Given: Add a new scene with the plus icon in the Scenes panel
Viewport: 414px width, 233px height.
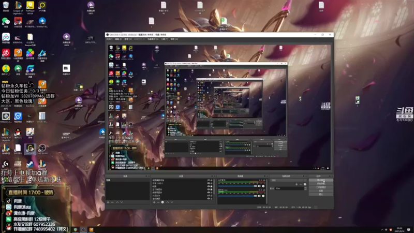Looking at the screenshot, I should point(108,202).
